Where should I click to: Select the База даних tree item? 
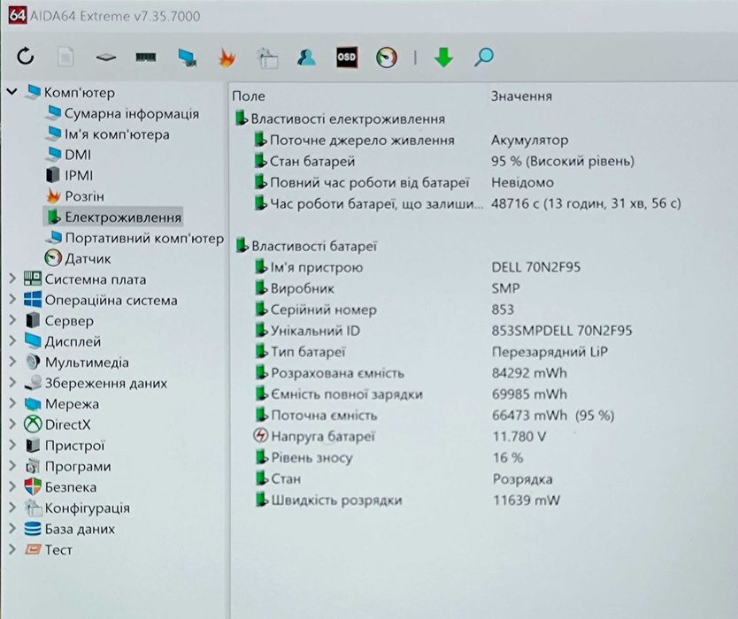70,529
